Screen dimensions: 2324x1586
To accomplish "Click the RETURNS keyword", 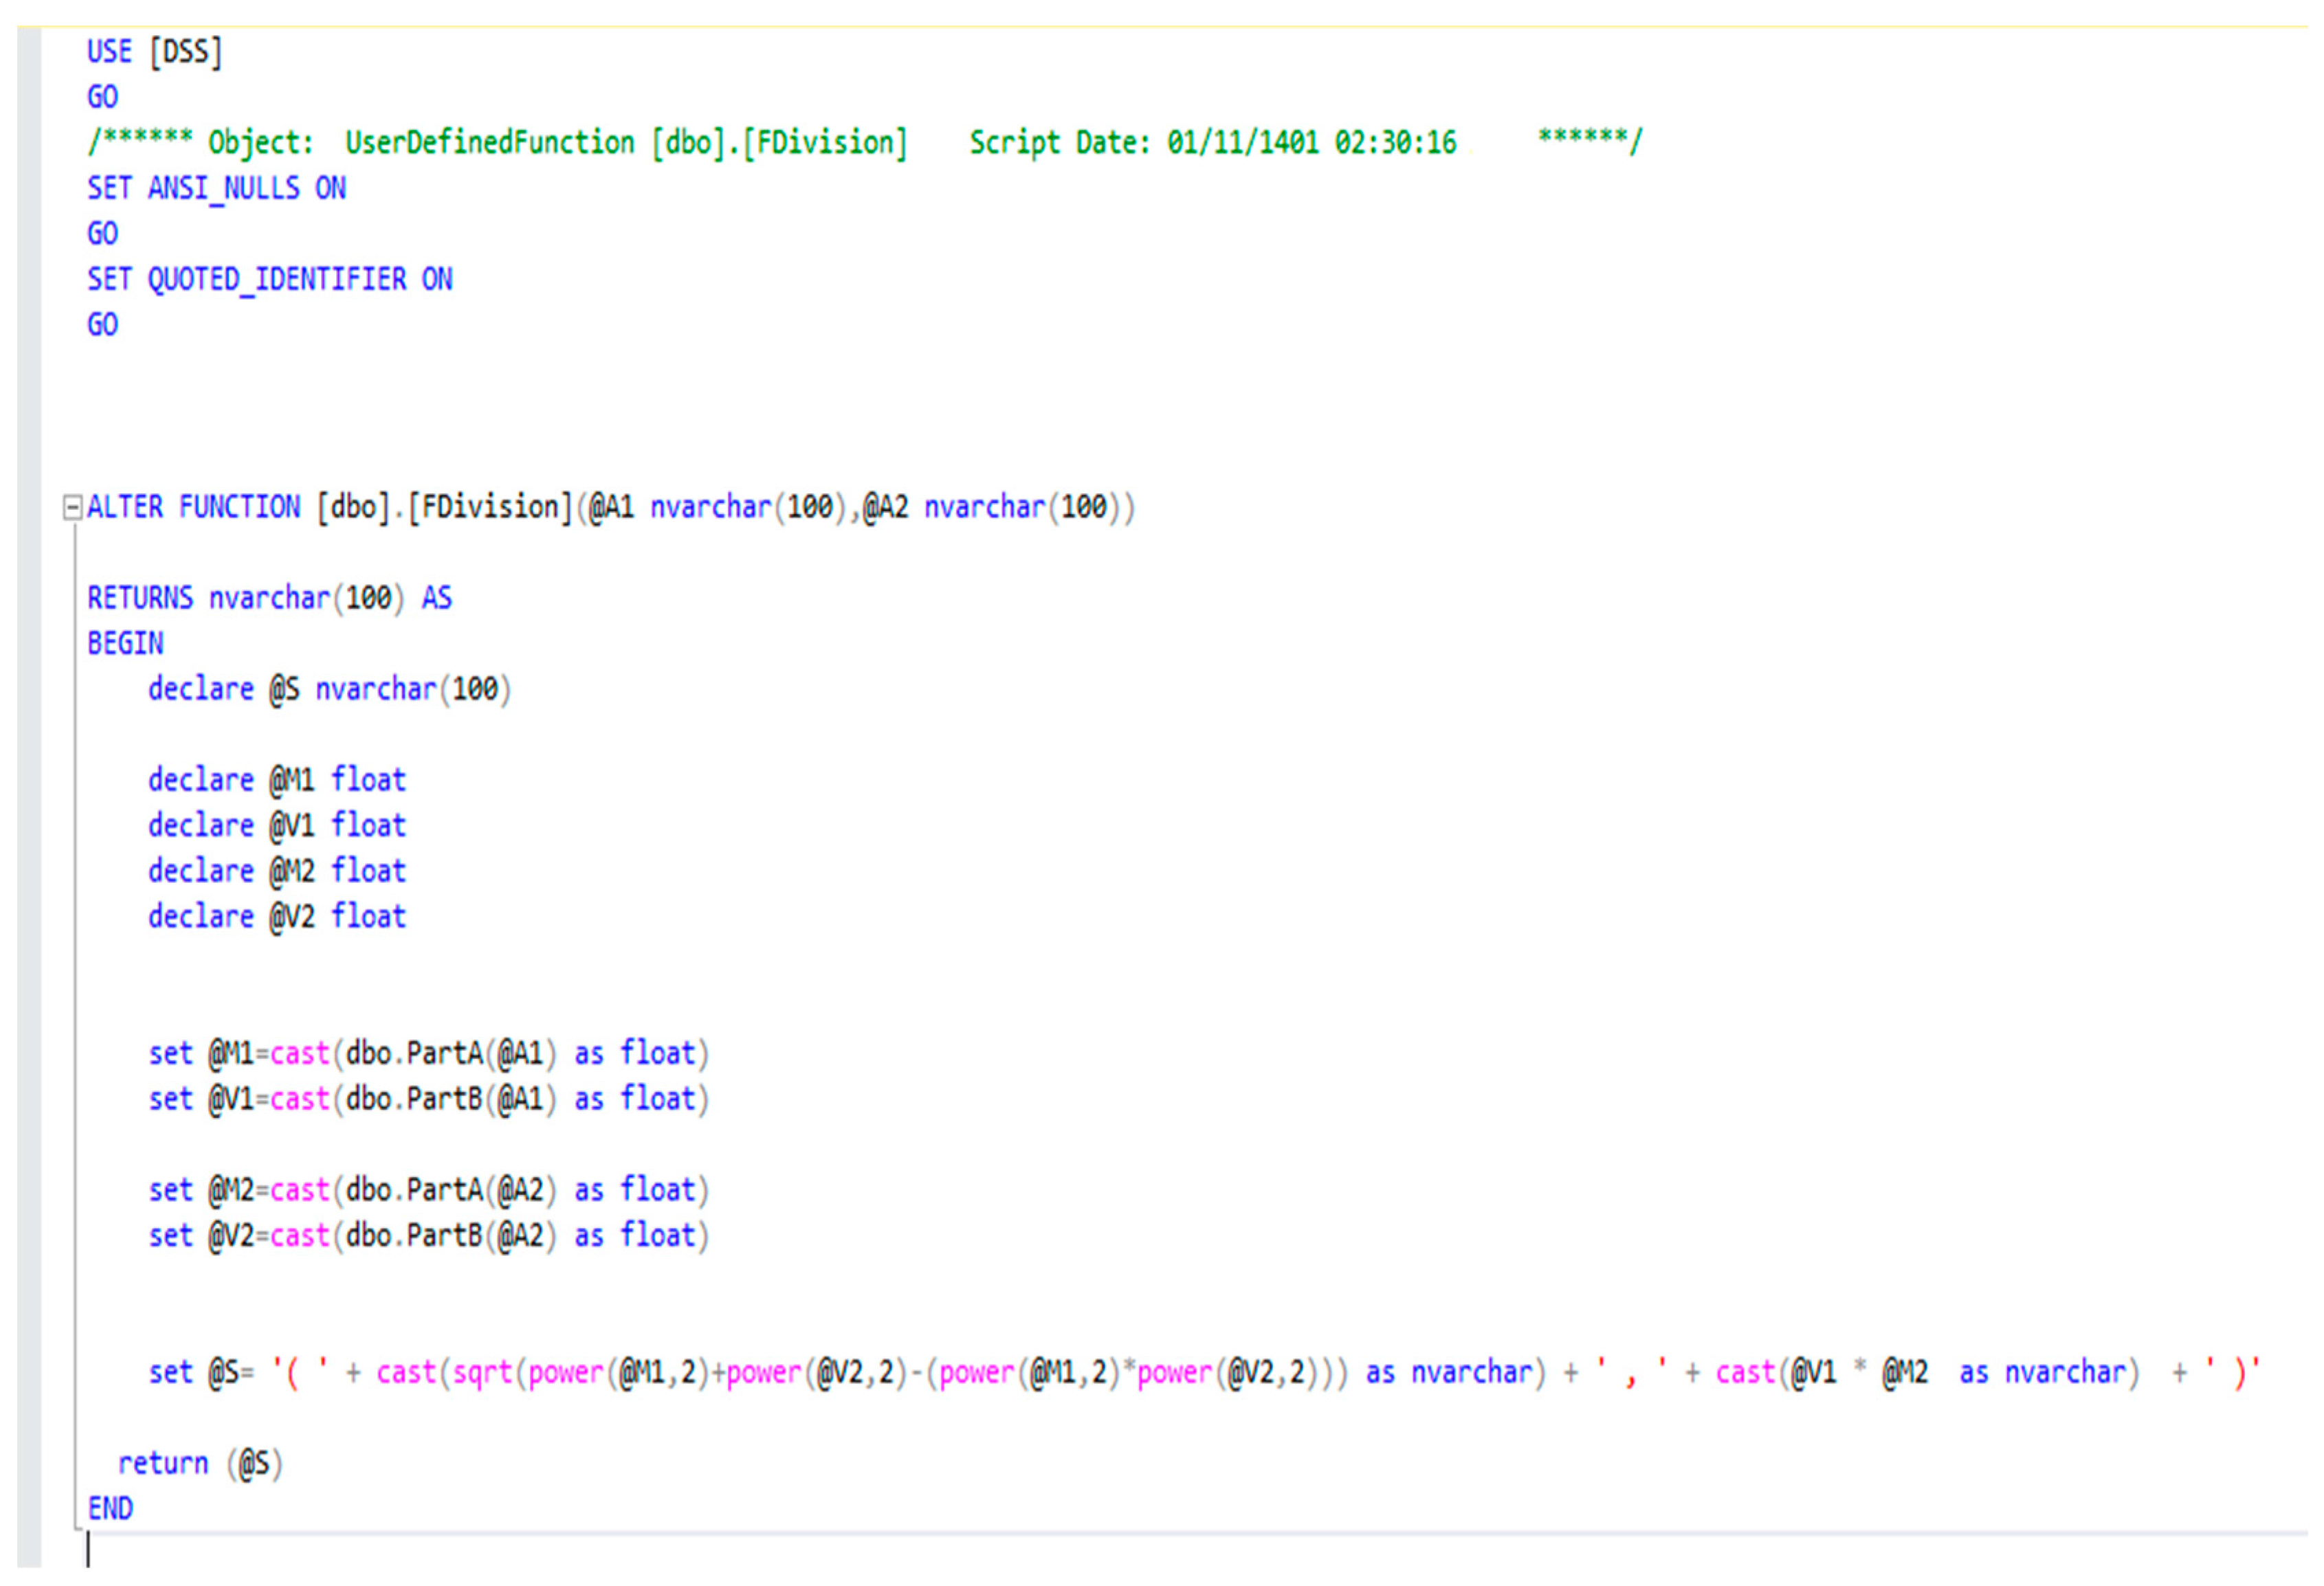I will coord(140,599).
